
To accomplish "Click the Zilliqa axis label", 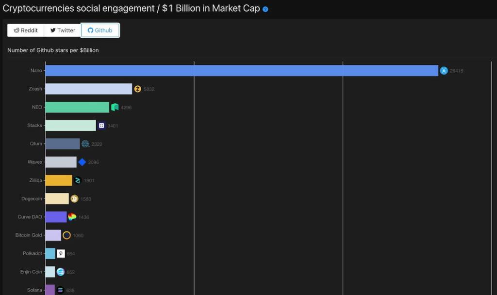I will tap(35, 180).
